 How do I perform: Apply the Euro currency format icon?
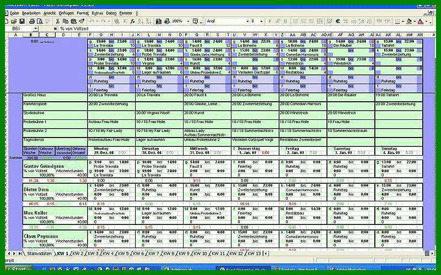338,21
